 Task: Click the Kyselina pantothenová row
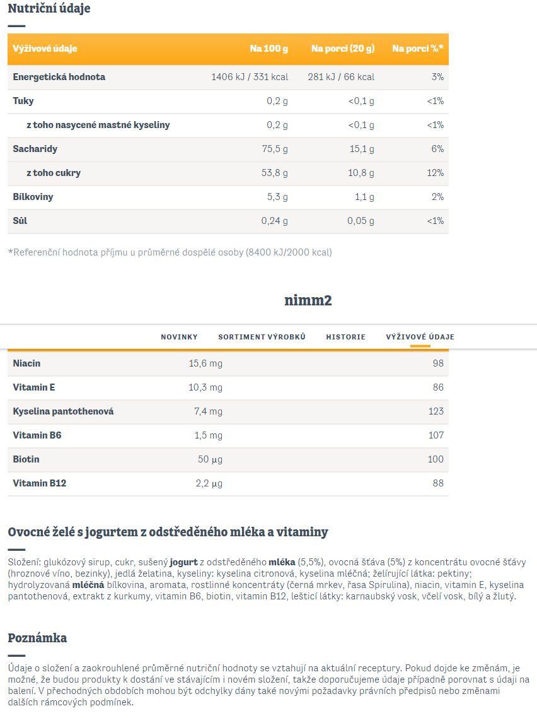[x=228, y=411]
